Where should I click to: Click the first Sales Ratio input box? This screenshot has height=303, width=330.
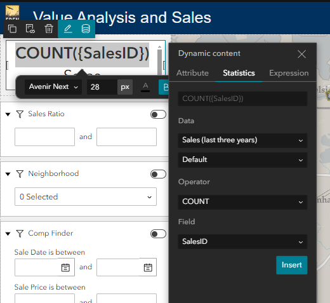[44, 137]
